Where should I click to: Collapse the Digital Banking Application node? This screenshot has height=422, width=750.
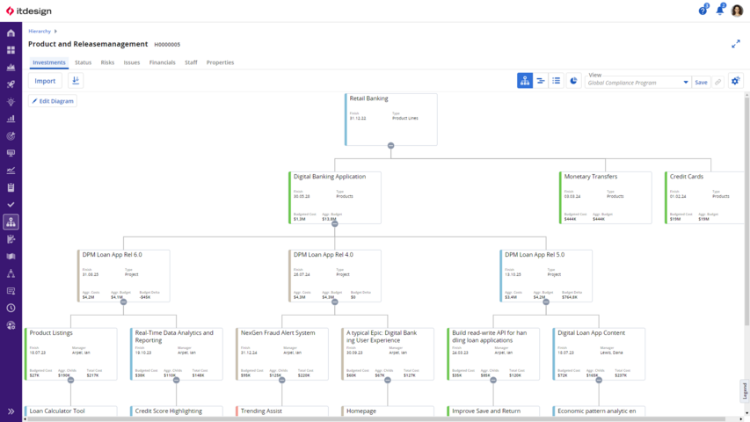(x=334, y=223)
